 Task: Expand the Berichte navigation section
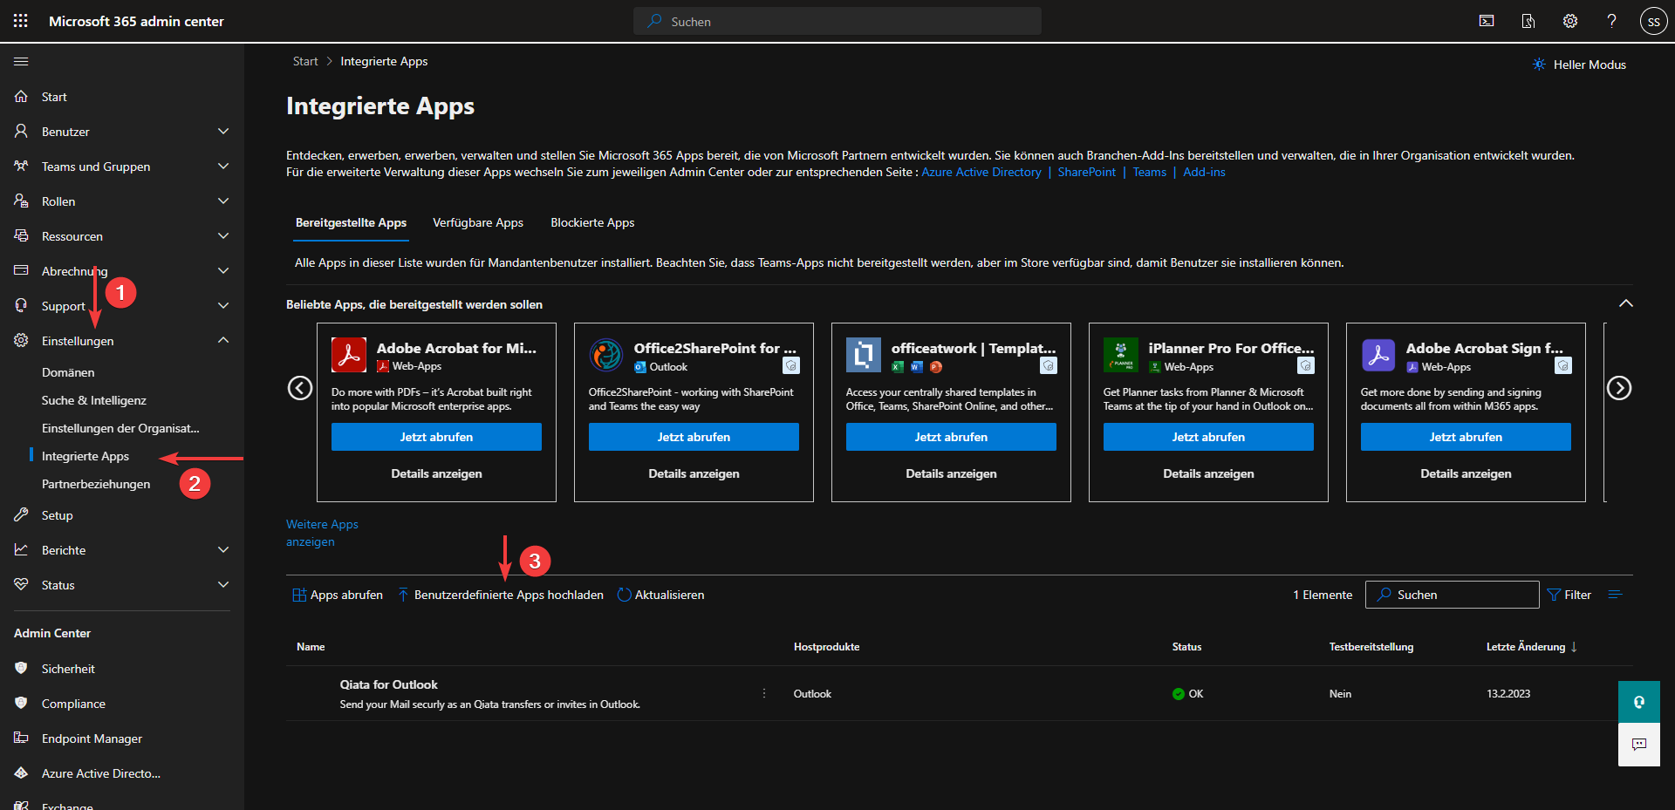point(223,550)
